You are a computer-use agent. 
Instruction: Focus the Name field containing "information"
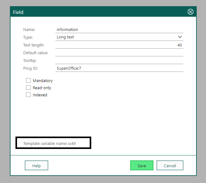click(119, 30)
